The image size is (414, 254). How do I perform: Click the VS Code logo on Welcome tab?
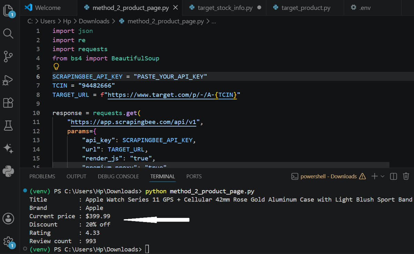(29, 8)
